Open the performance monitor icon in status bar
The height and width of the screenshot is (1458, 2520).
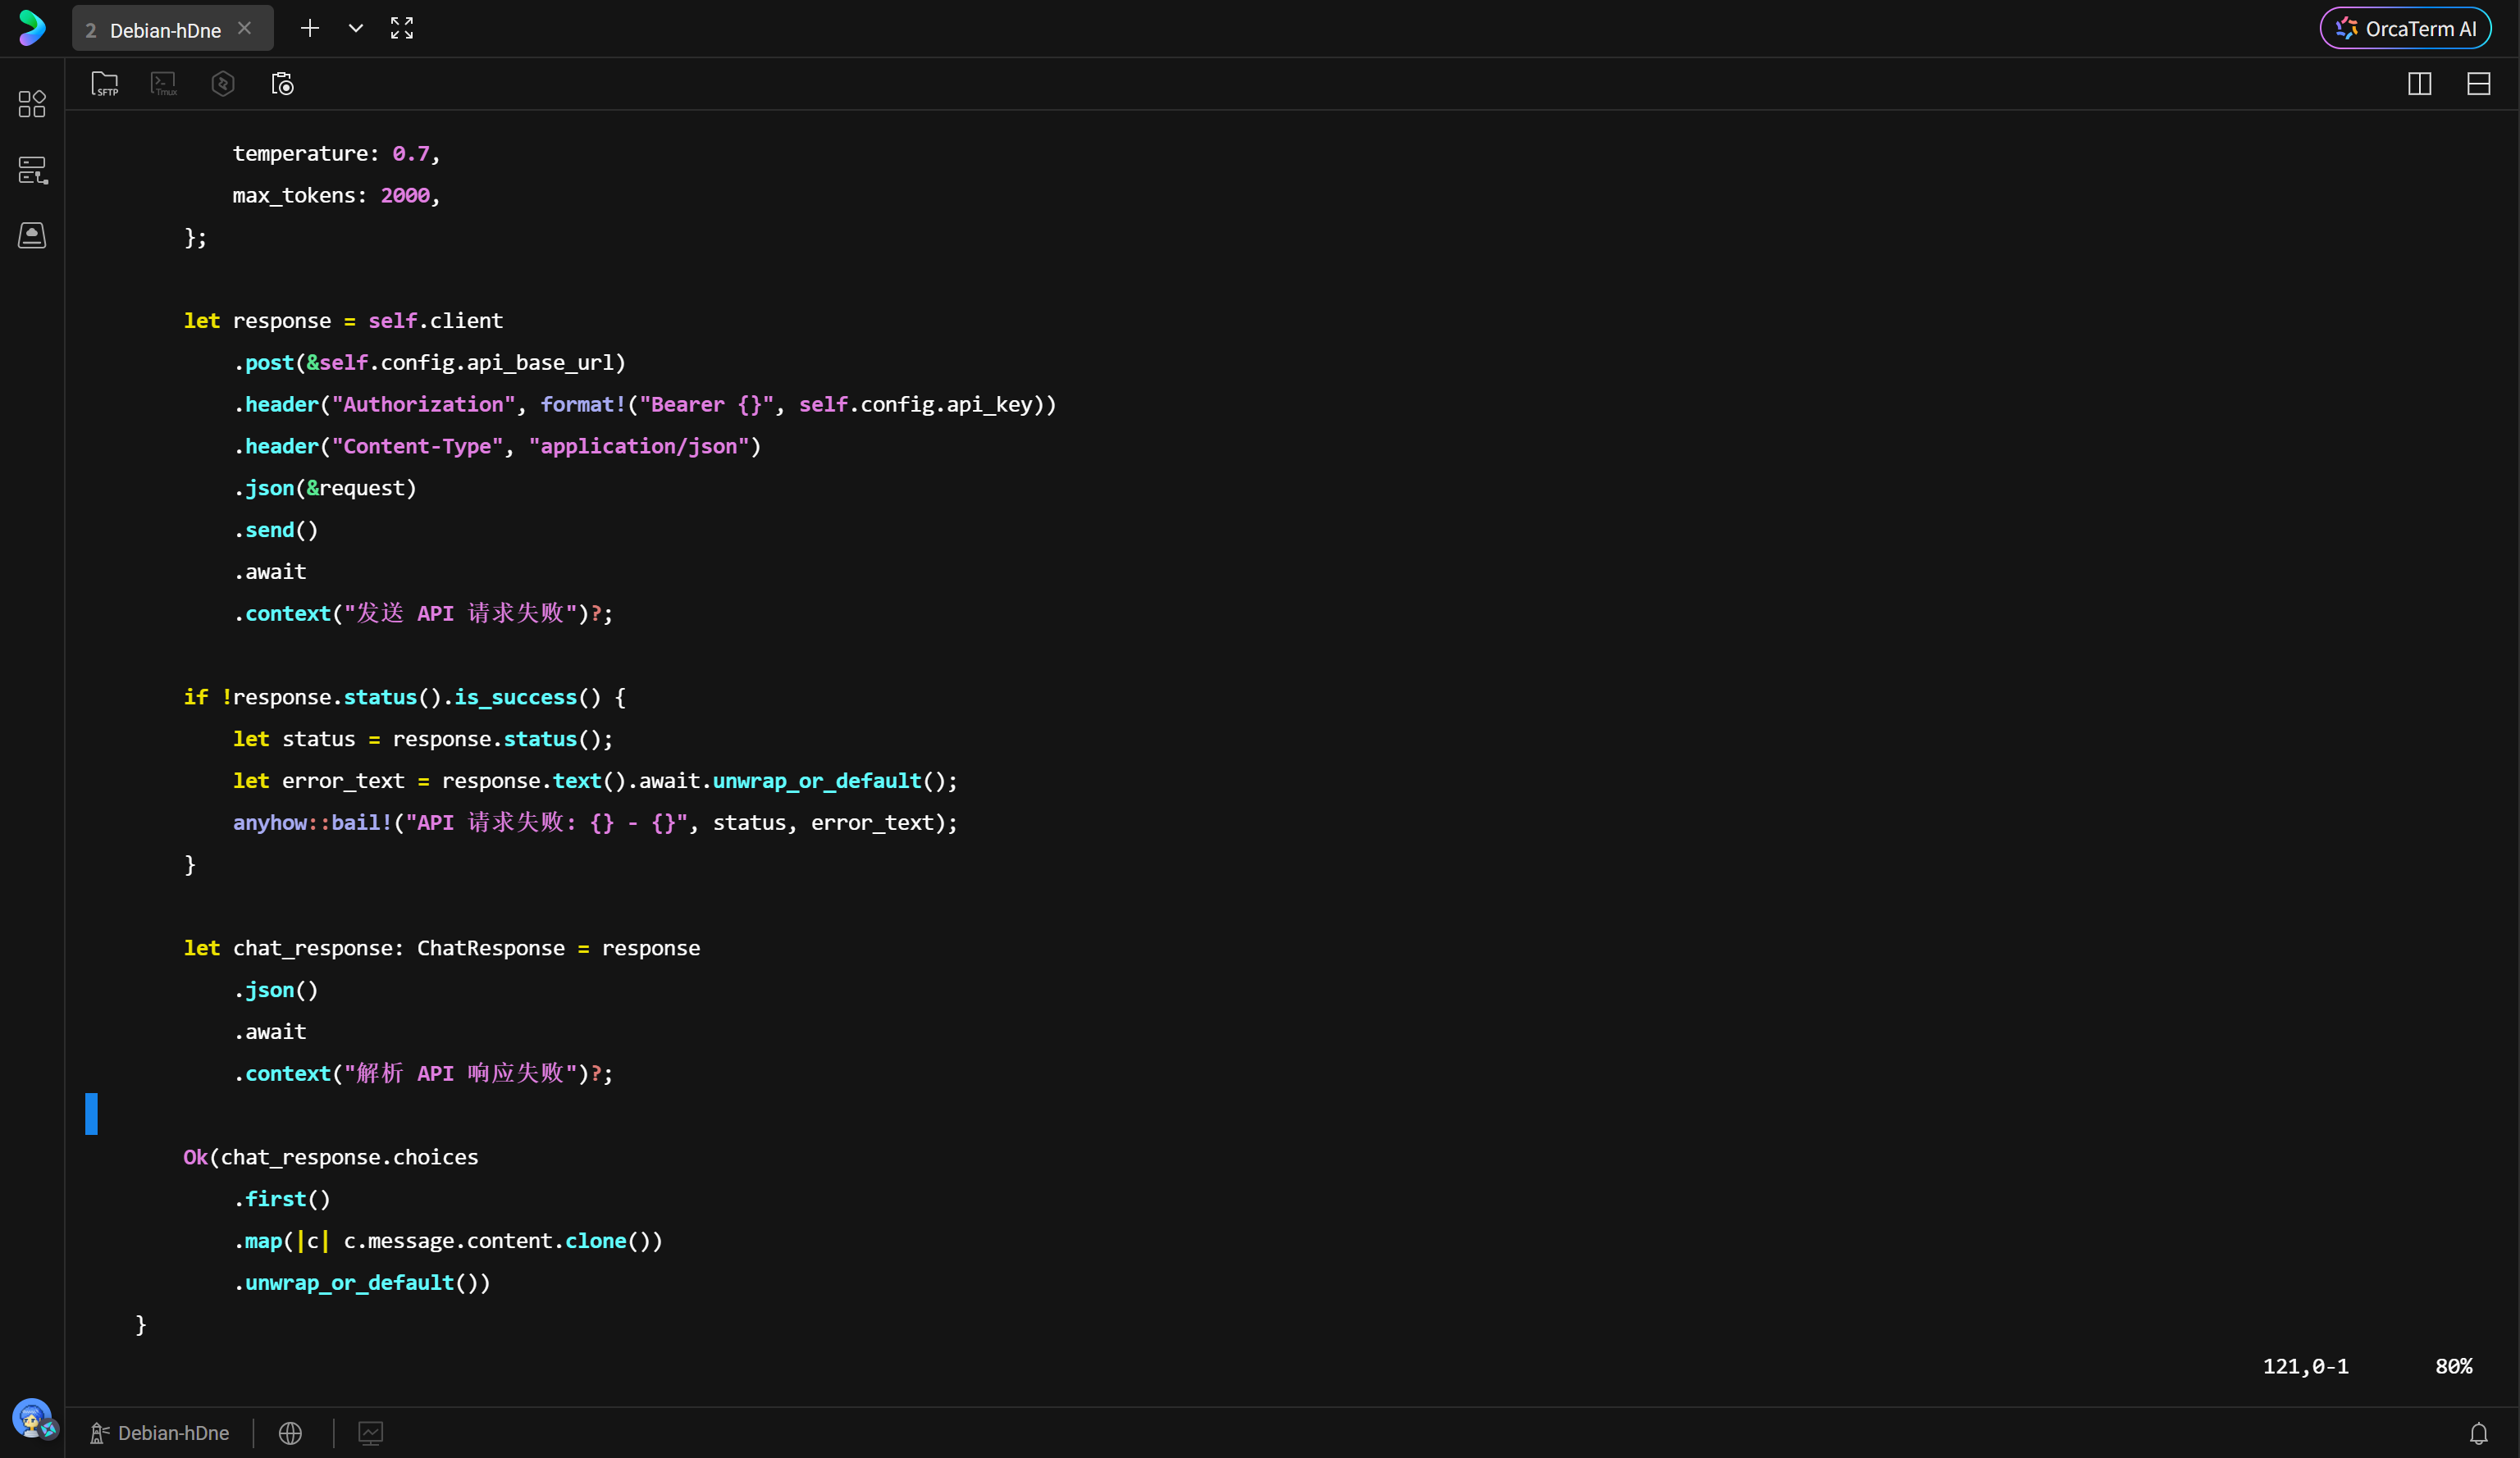370,1433
